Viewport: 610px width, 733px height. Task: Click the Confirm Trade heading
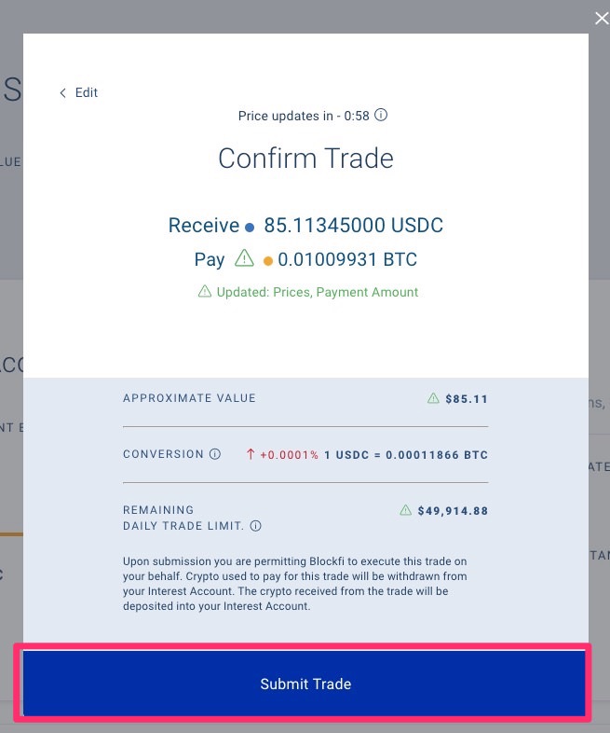pos(305,158)
